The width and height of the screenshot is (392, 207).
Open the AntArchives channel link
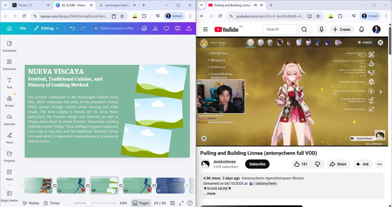pyautogui.click(x=224, y=162)
